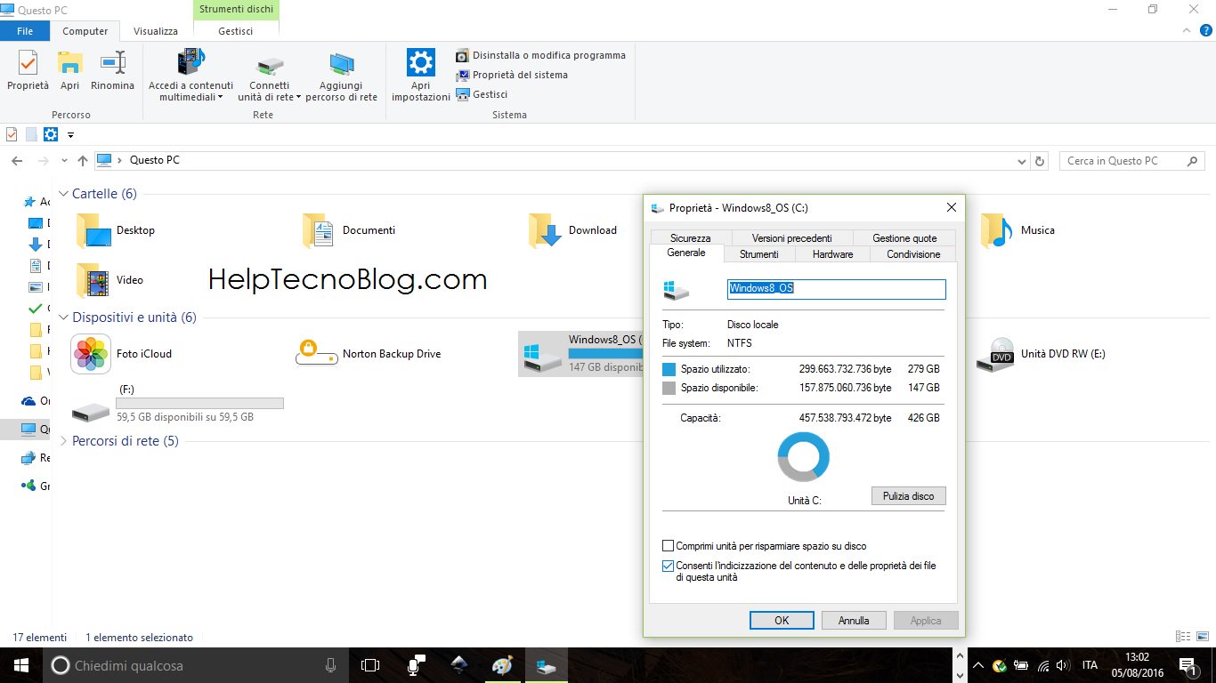Switch to the Gestisci ribbon tab
Viewport: 1216px width, 683px height.
pos(236,31)
